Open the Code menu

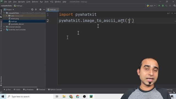[28, 2]
